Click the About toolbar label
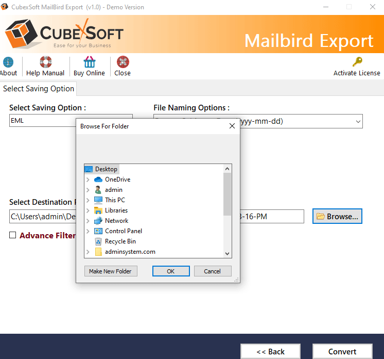The height and width of the screenshot is (359, 384). [8, 73]
